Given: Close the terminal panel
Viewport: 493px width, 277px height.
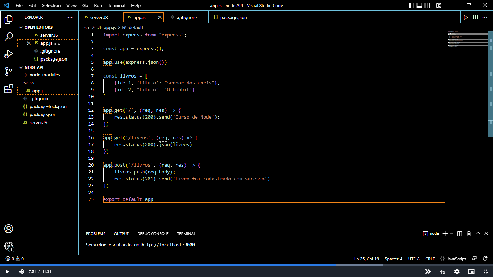Looking at the screenshot, I should tap(486, 233).
